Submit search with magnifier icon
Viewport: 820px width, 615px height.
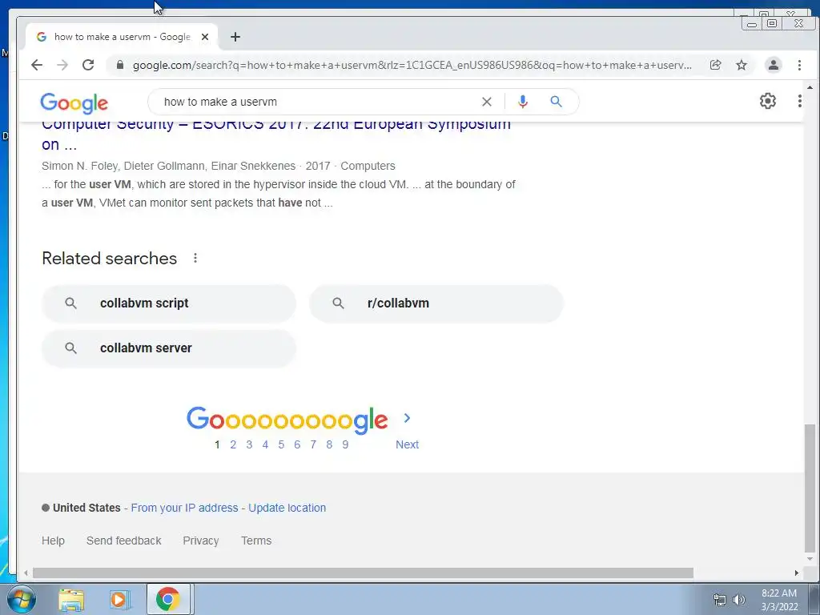556,102
